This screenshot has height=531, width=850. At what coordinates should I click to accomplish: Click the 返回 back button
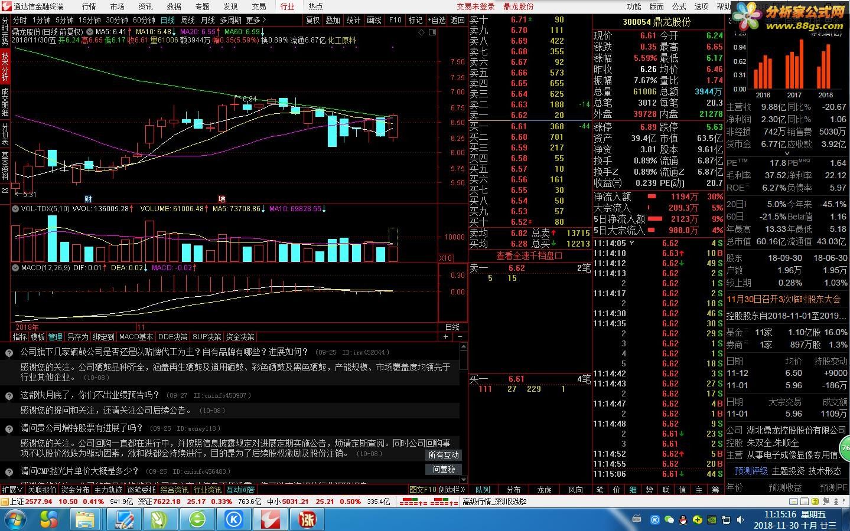458,20
